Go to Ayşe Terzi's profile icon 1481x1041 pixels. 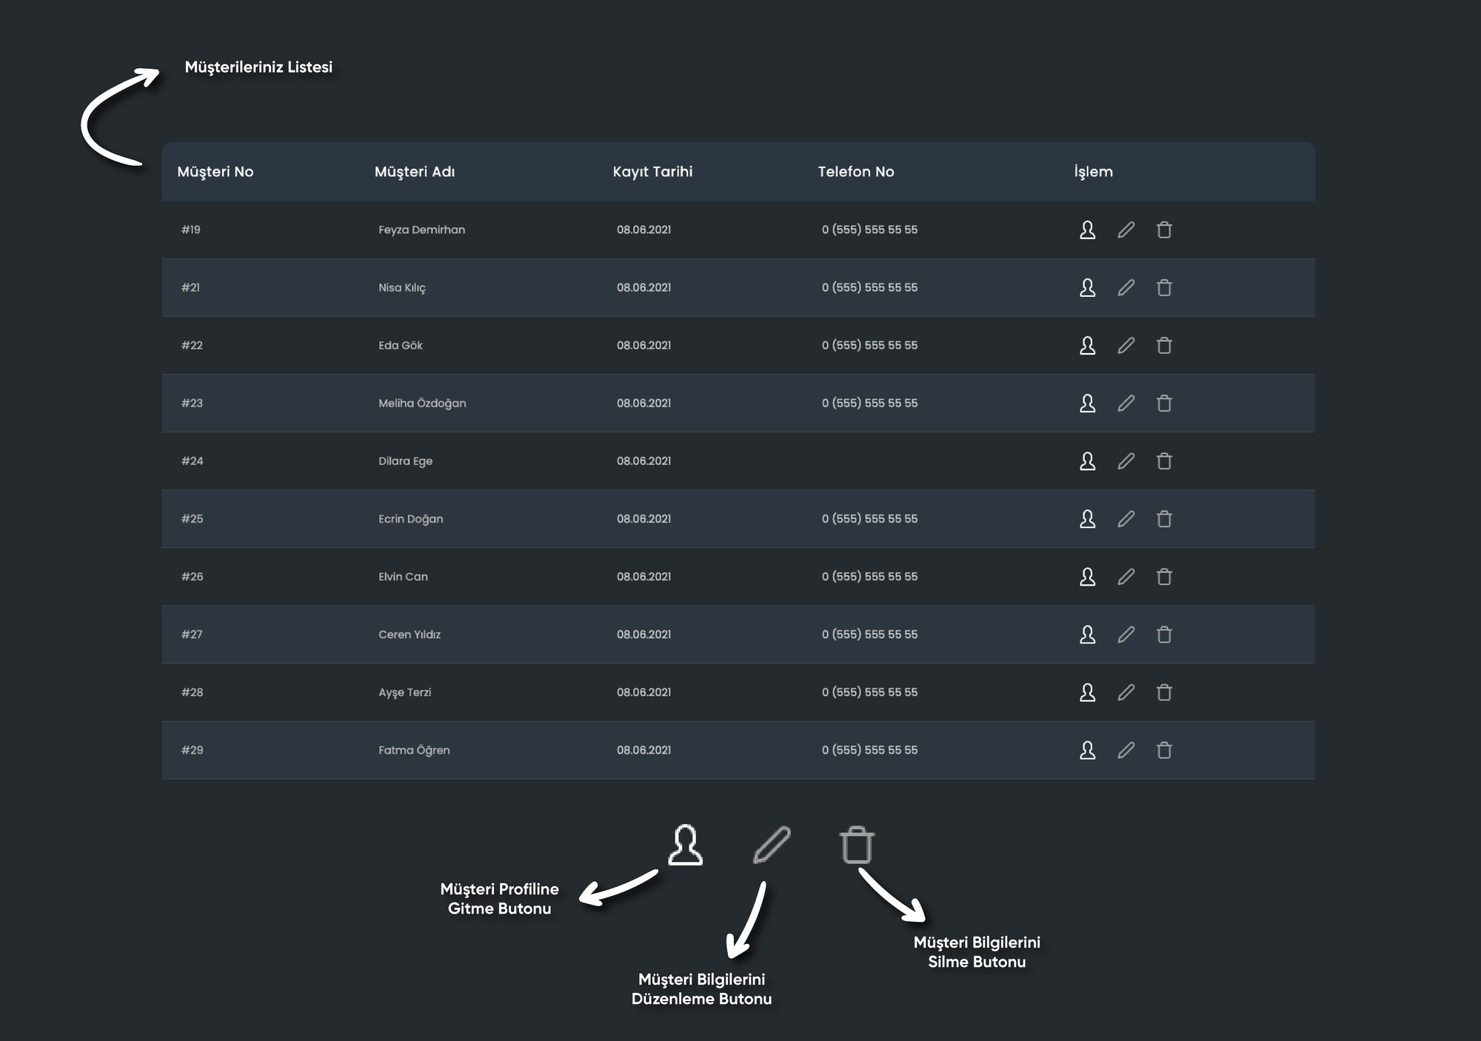click(1087, 692)
